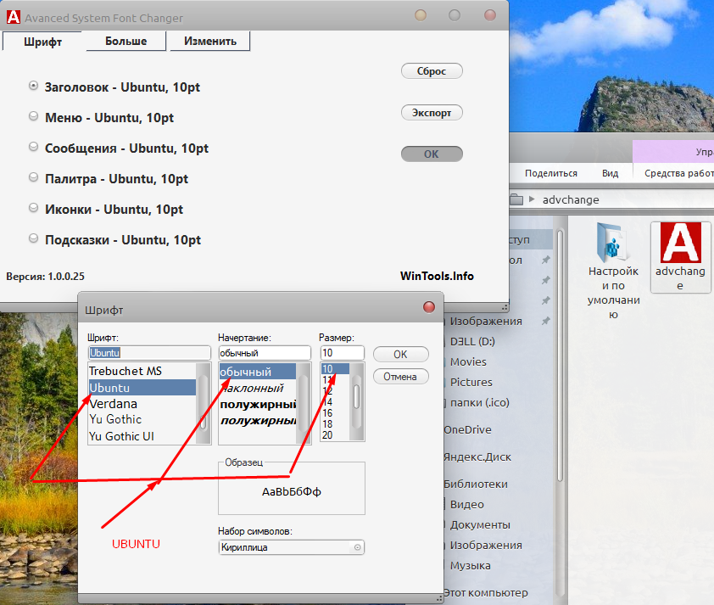714x605 pixels.
Task: Select Verdana in the font list
Action: point(114,404)
